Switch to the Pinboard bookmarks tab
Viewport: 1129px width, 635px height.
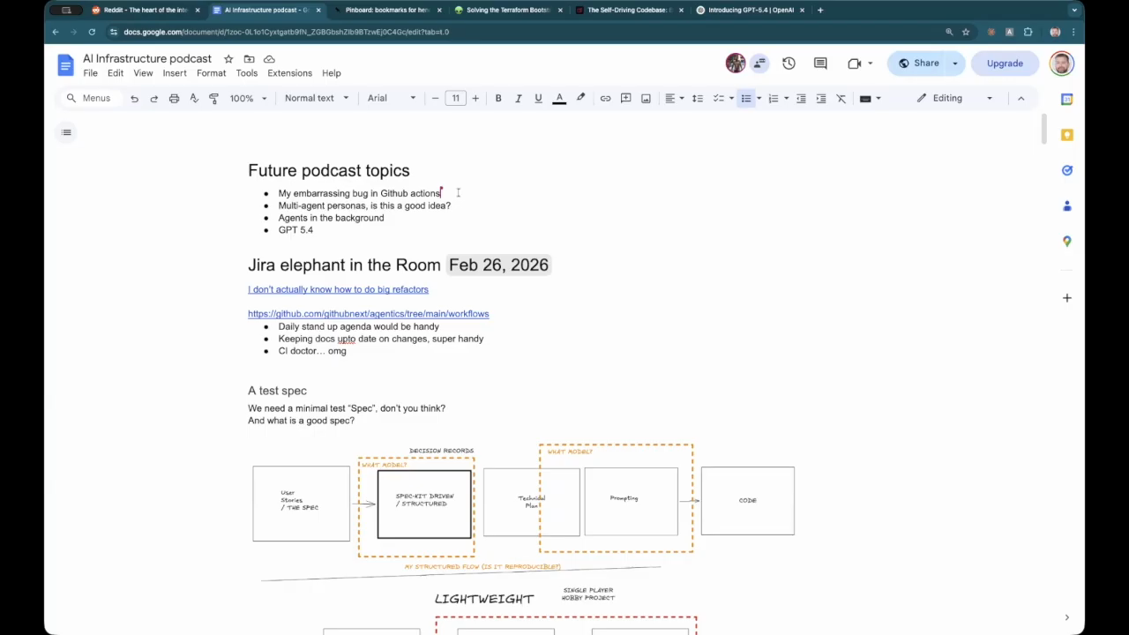[x=386, y=11]
